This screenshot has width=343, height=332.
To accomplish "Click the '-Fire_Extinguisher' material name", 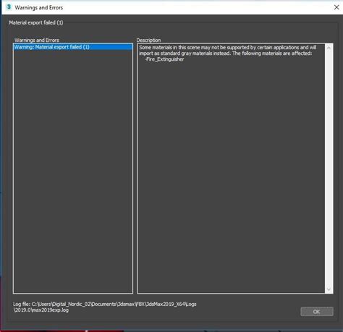I will pyautogui.click(x=164, y=59).
